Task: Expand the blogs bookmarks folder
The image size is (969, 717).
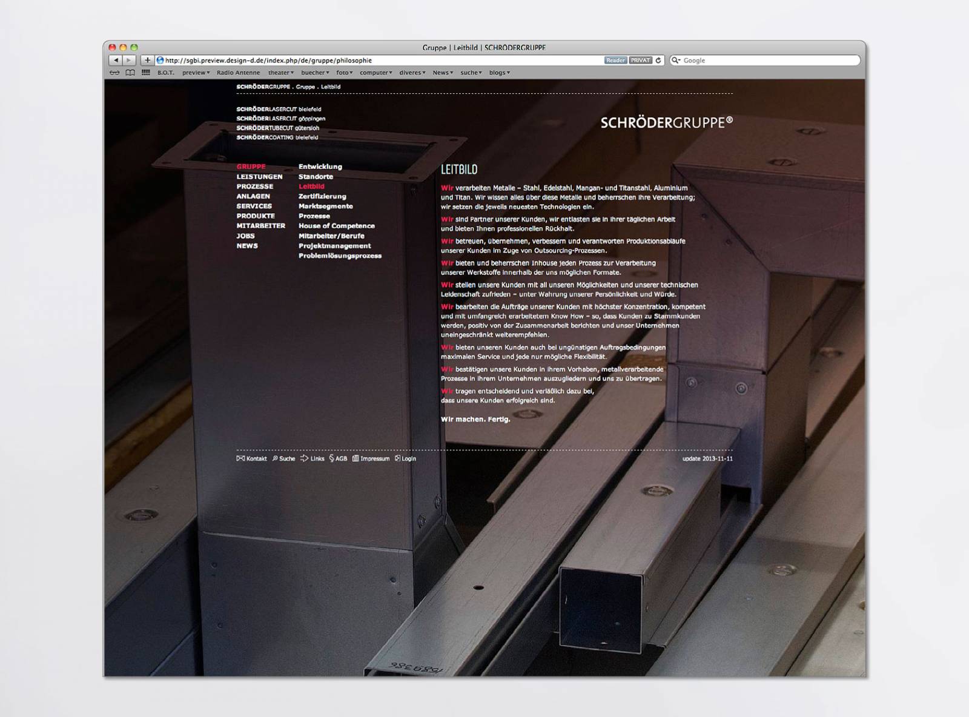Action: coord(500,73)
